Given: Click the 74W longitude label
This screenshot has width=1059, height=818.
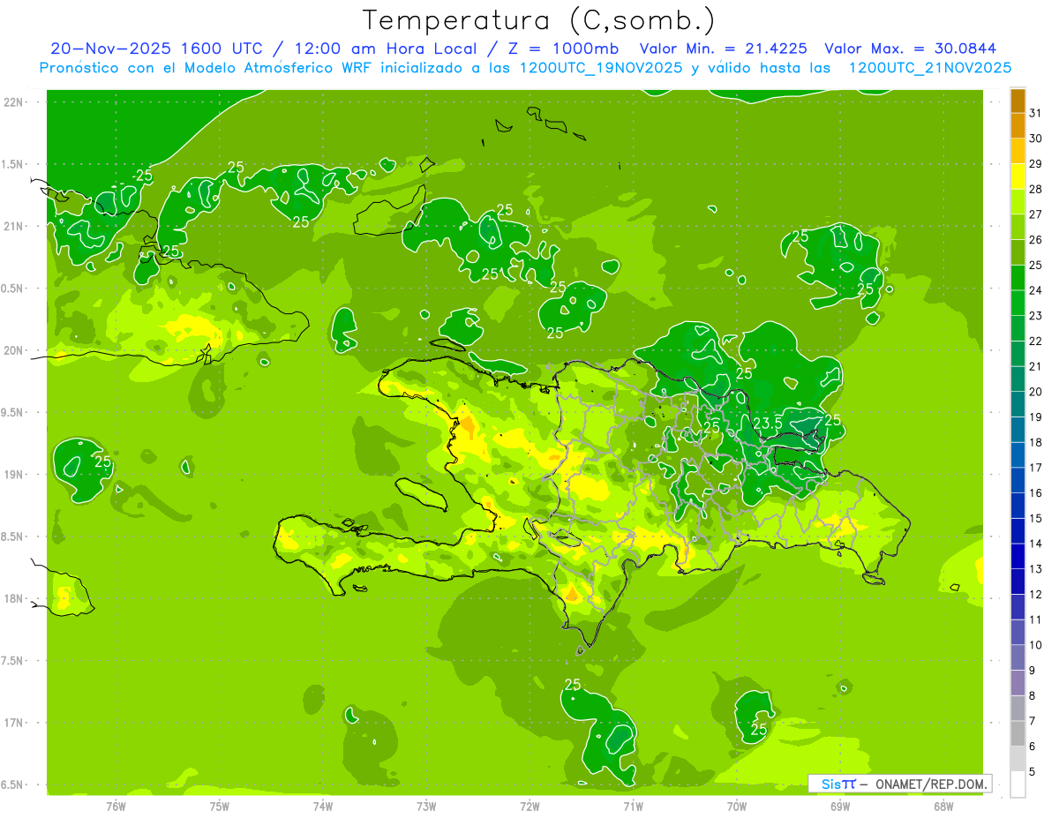Looking at the screenshot, I should (x=322, y=806).
